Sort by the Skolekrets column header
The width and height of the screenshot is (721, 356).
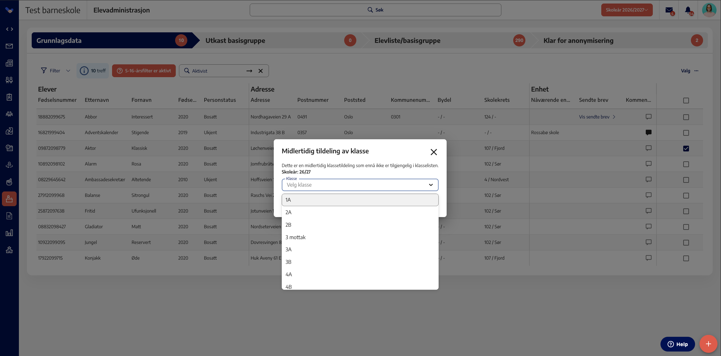click(497, 100)
